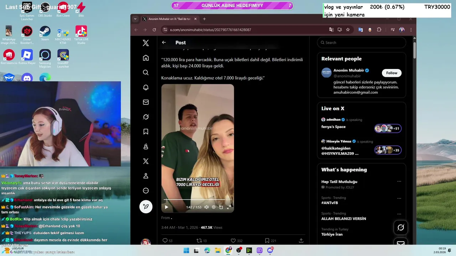The height and width of the screenshot is (256, 456).
Task: Follow Anonim Muhabir
Action: point(392,73)
